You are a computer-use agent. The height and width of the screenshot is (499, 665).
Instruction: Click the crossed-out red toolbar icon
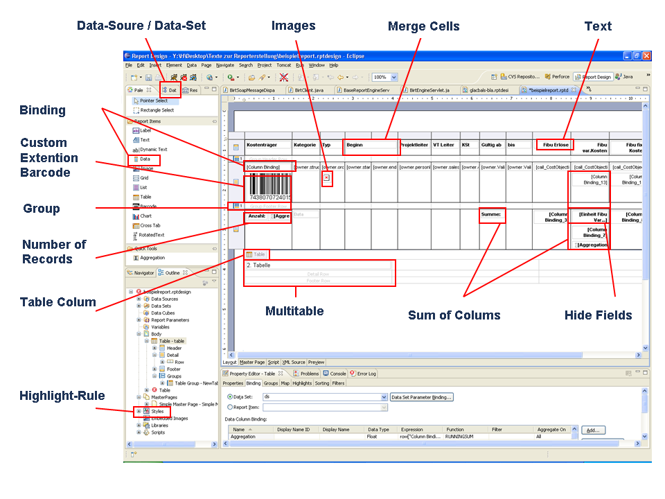pos(284,77)
